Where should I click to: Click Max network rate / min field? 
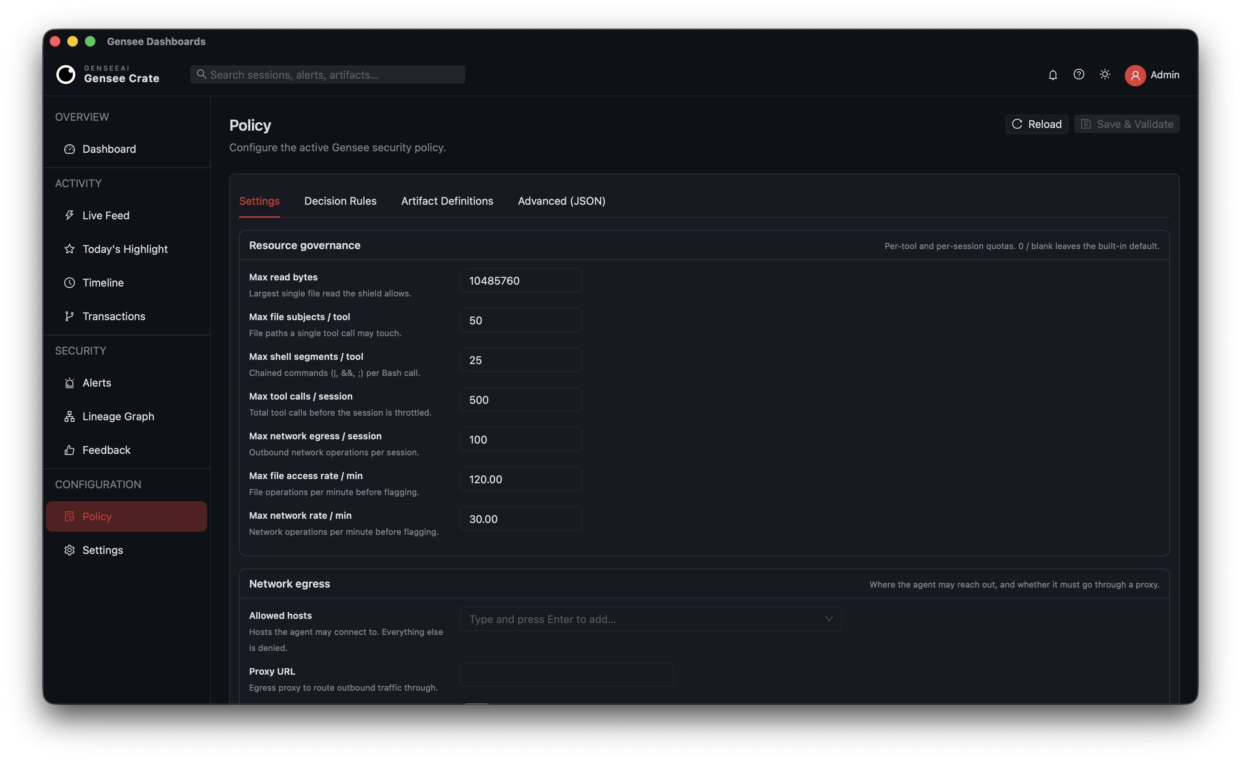coord(521,519)
